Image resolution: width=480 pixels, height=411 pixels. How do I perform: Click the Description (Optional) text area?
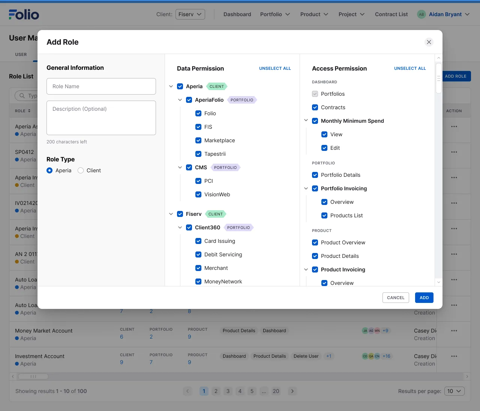101,118
